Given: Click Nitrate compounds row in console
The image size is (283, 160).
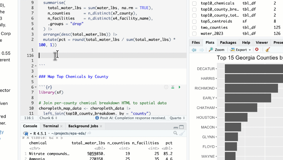Looking at the screenshot, I should tap(98, 154).
